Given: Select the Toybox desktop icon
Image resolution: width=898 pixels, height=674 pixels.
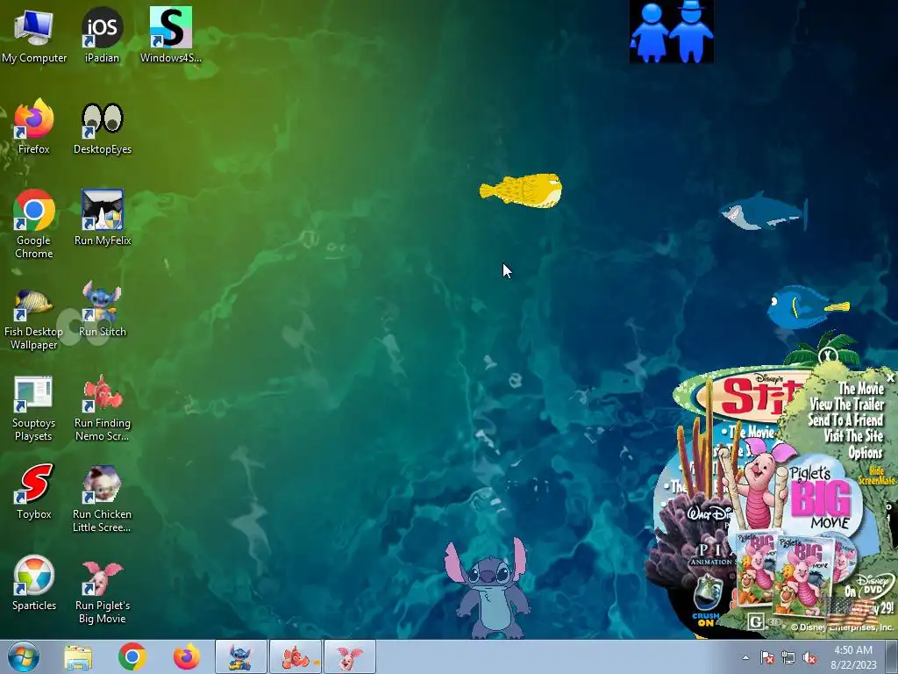Looking at the screenshot, I should [x=34, y=491].
